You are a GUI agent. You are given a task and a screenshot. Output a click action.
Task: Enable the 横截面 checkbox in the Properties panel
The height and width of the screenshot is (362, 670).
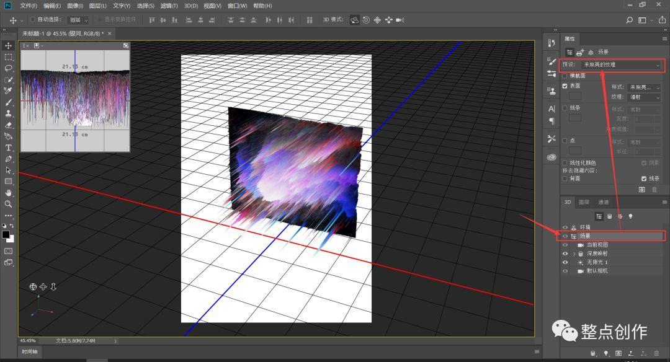click(565, 76)
